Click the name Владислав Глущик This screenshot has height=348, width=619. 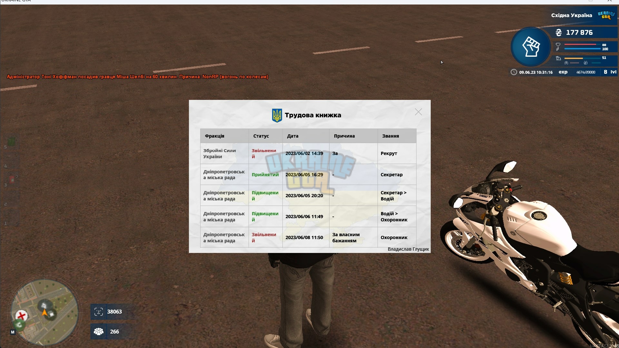pos(408,249)
